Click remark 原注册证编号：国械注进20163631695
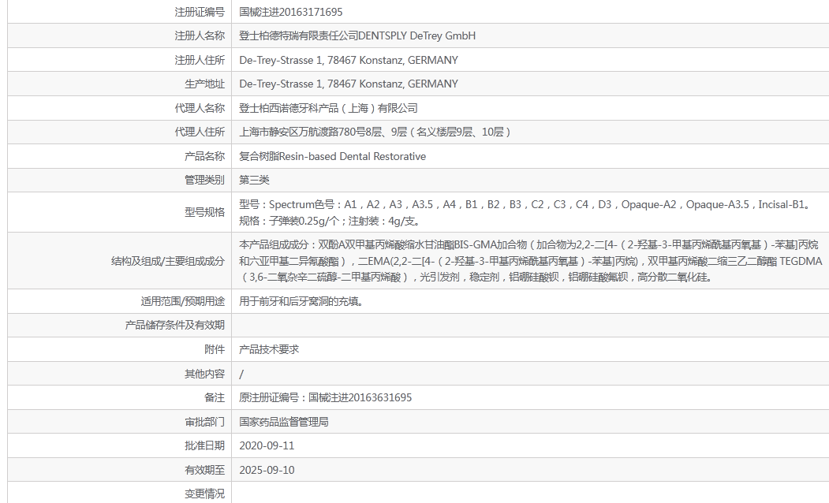 coord(325,397)
